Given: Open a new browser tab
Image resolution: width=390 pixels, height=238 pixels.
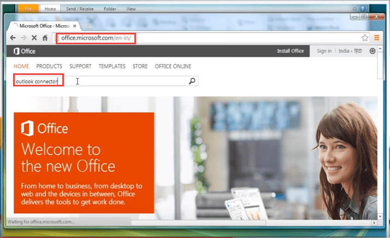Looking at the screenshot, I should pos(86,26).
